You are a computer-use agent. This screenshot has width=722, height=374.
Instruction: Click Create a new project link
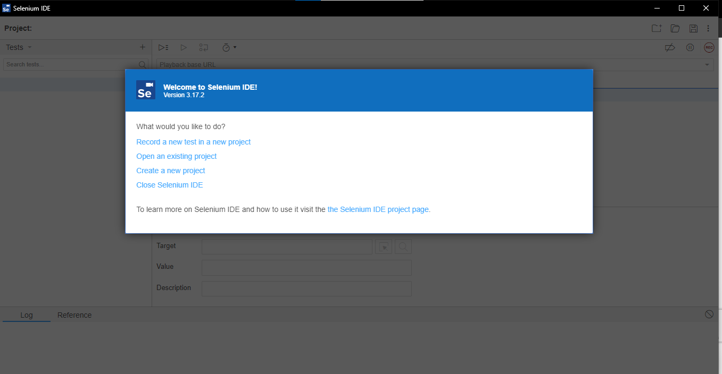point(171,171)
